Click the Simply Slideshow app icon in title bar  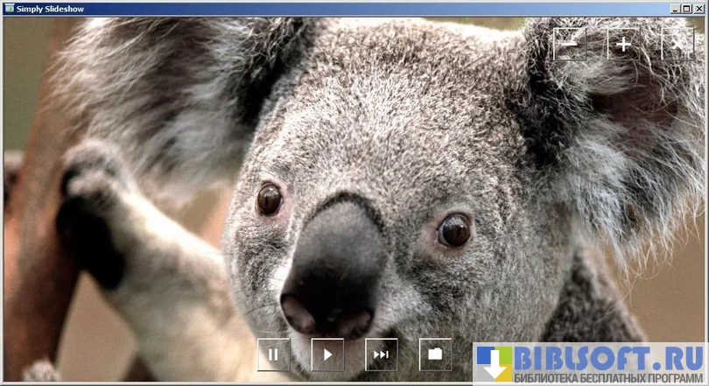click(9, 8)
